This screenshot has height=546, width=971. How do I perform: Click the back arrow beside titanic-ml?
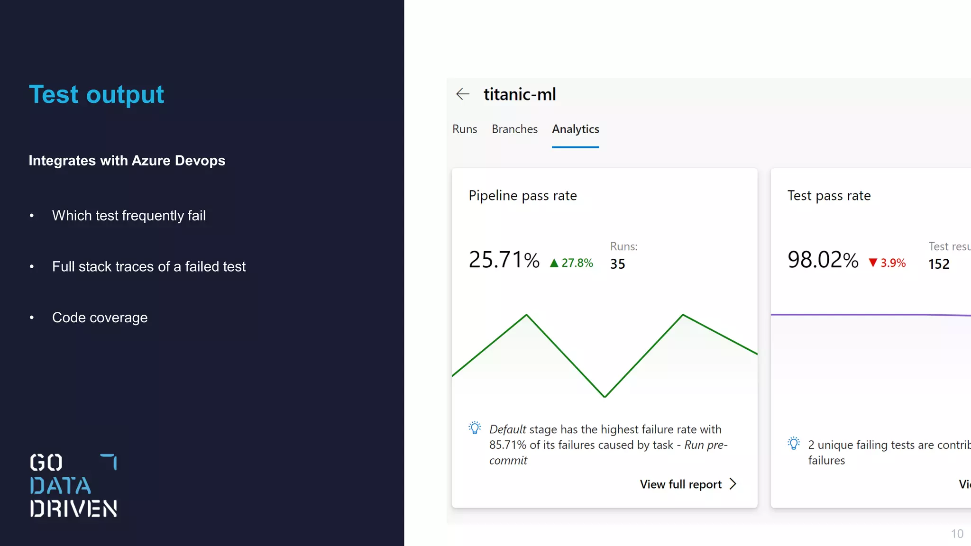(462, 94)
